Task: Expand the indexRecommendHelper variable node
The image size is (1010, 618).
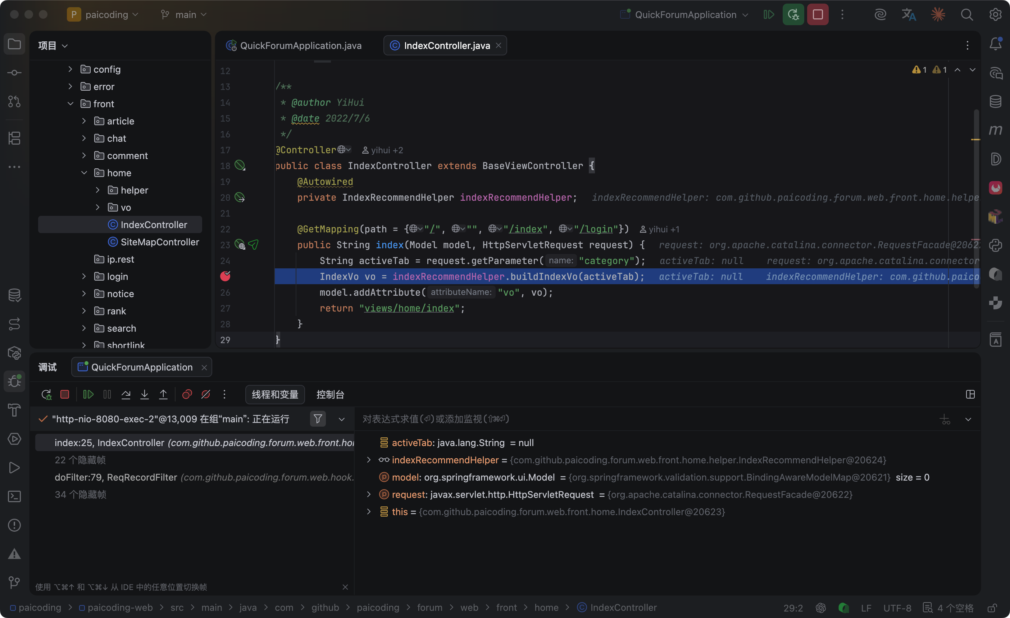Action: 369,460
